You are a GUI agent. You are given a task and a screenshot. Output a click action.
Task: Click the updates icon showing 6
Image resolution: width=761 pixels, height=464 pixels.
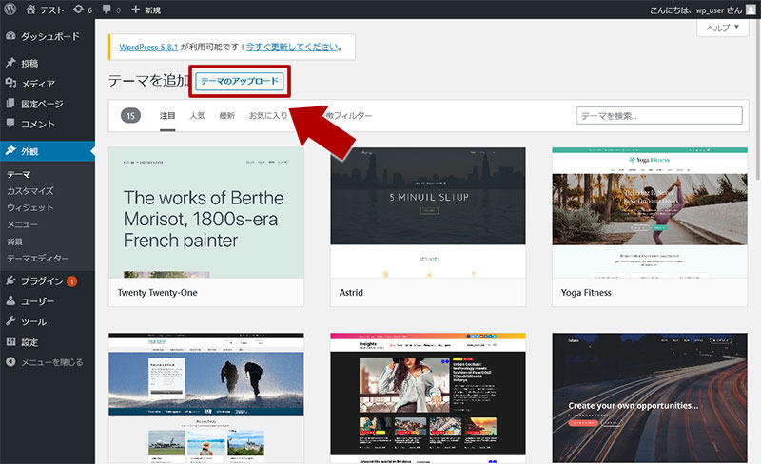[x=78, y=10]
